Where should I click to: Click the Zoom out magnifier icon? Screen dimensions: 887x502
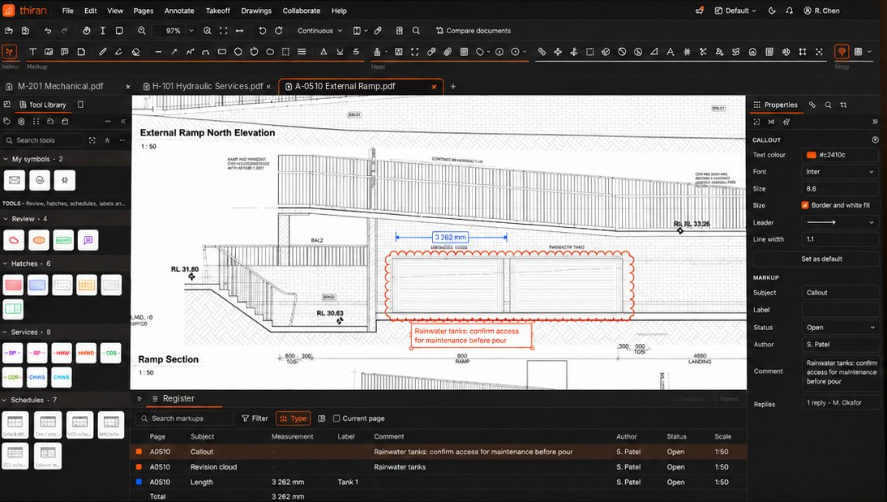[x=141, y=31]
